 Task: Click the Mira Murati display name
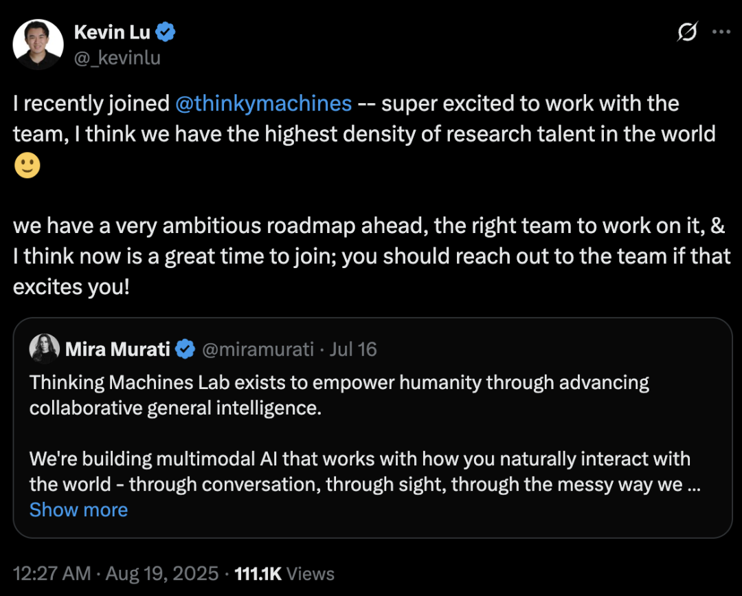[118, 349]
